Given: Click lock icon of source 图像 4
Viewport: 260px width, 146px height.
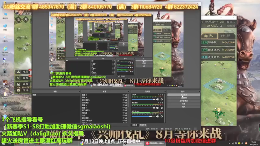Looking at the screenshot, I should (x=126, y=105).
